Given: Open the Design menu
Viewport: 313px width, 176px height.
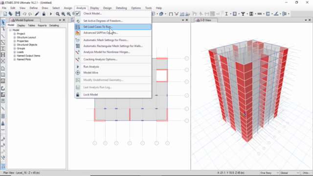Looking at the screenshot, I should [x=108, y=8].
